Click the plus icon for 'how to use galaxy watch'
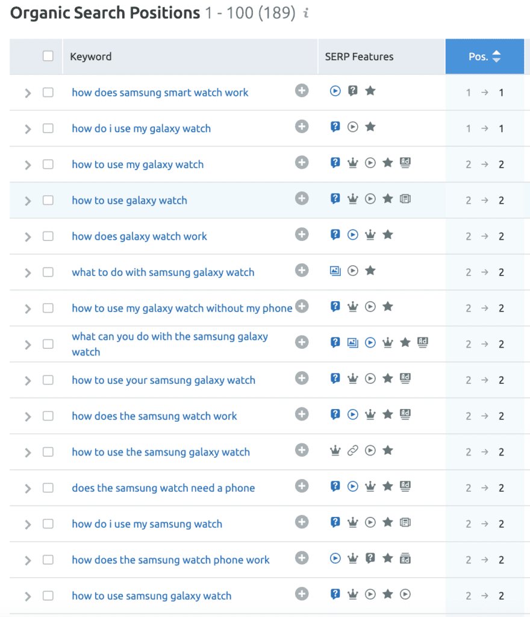Viewport: 530px width, 617px height. point(302,198)
